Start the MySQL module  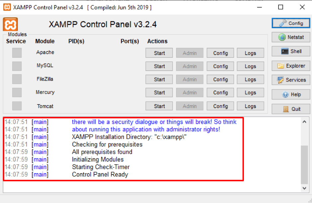point(159,66)
